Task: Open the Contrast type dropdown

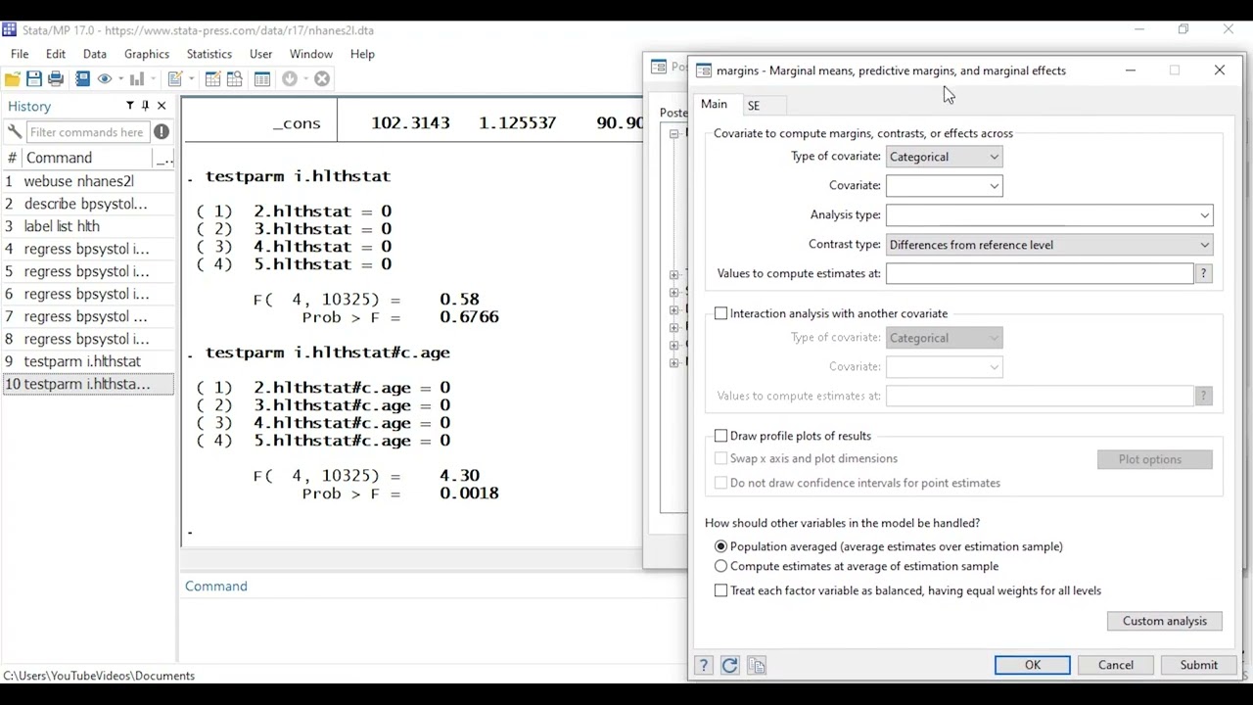Action: click(1049, 245)
